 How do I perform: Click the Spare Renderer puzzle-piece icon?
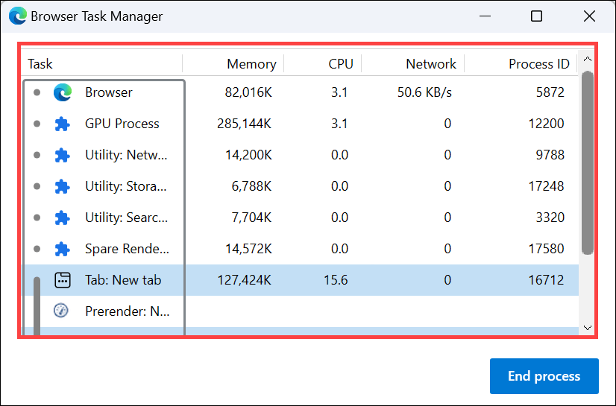pyautogui.click(x=62, y=249)
